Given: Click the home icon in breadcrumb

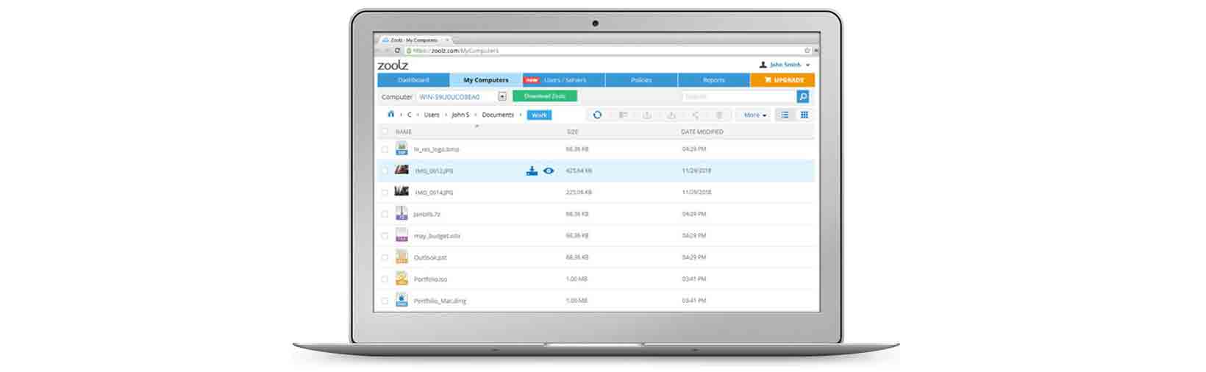Looking at the screenshot, I should point(390,115).
